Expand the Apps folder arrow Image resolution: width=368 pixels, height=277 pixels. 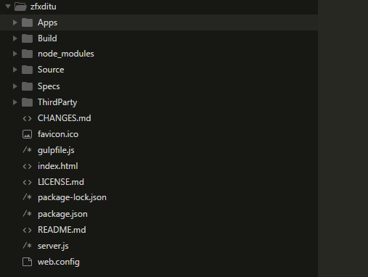(x=15, y=22)
